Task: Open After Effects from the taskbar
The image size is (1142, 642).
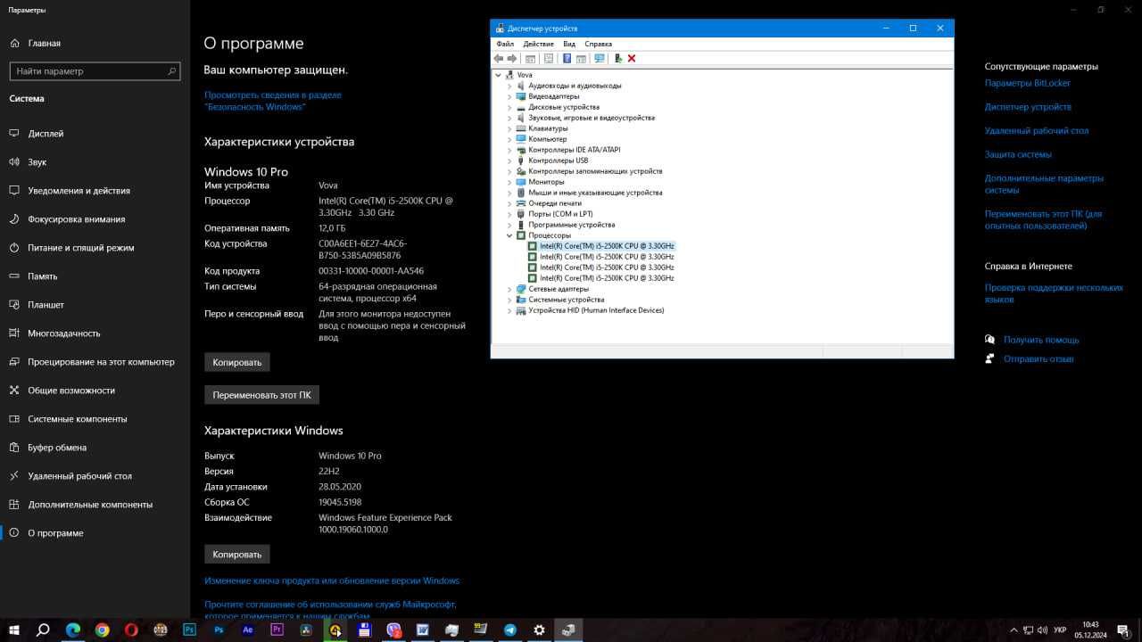Action: click(248, 630)
